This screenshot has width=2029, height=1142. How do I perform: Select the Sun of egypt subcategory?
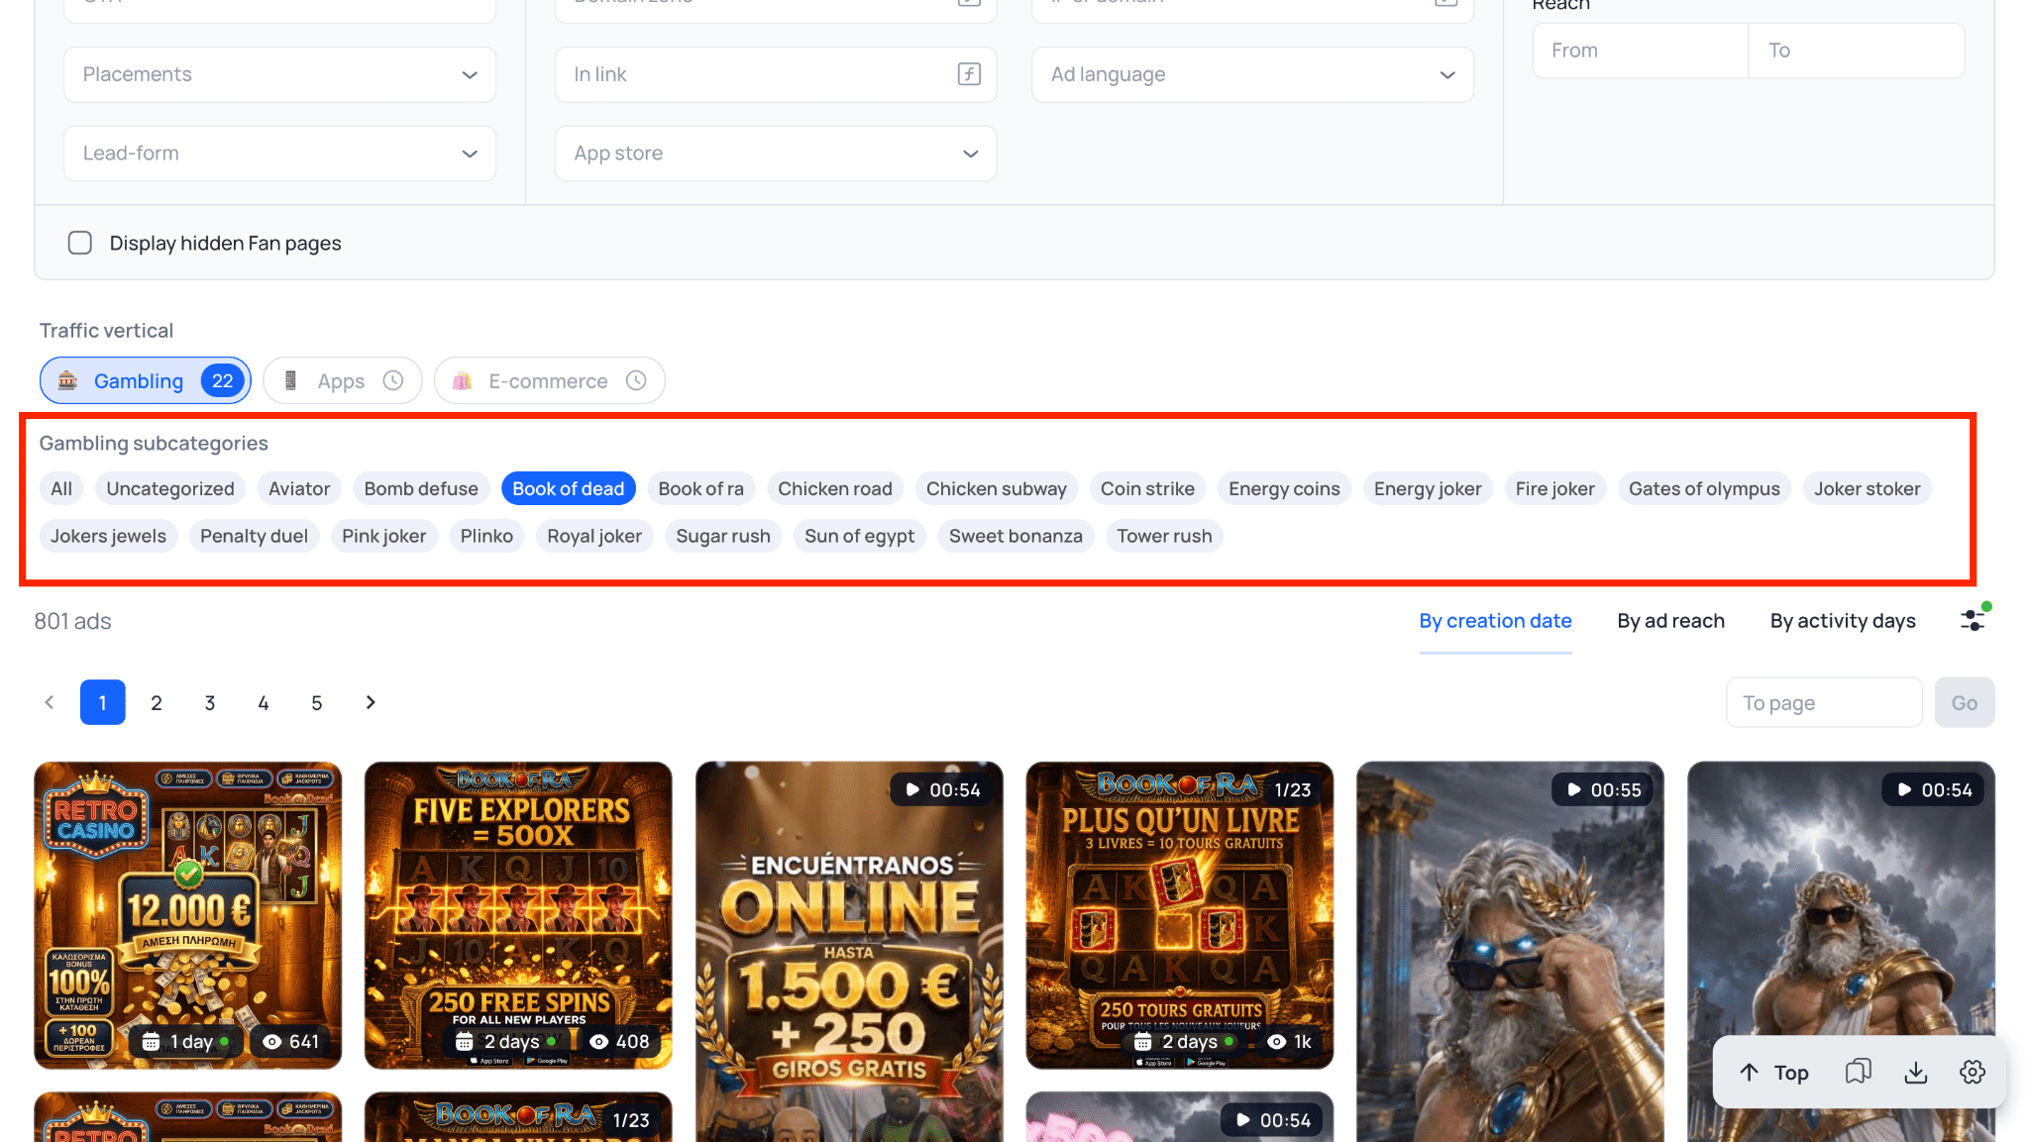coord(859,536)
